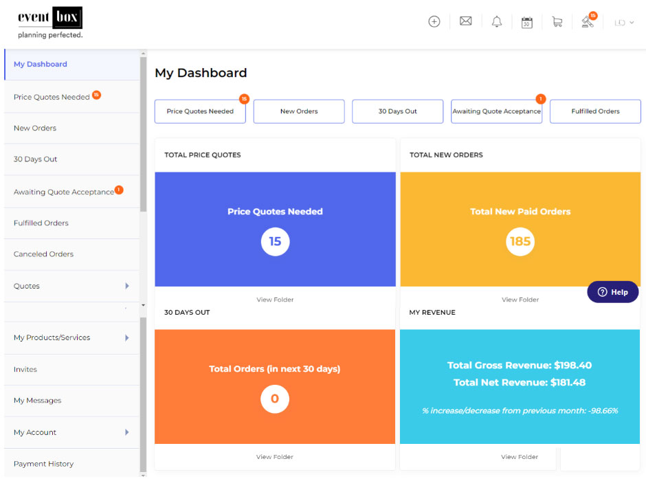Go to Invites in the sidebar
This screenshot has height=481, width=646.
25,369
